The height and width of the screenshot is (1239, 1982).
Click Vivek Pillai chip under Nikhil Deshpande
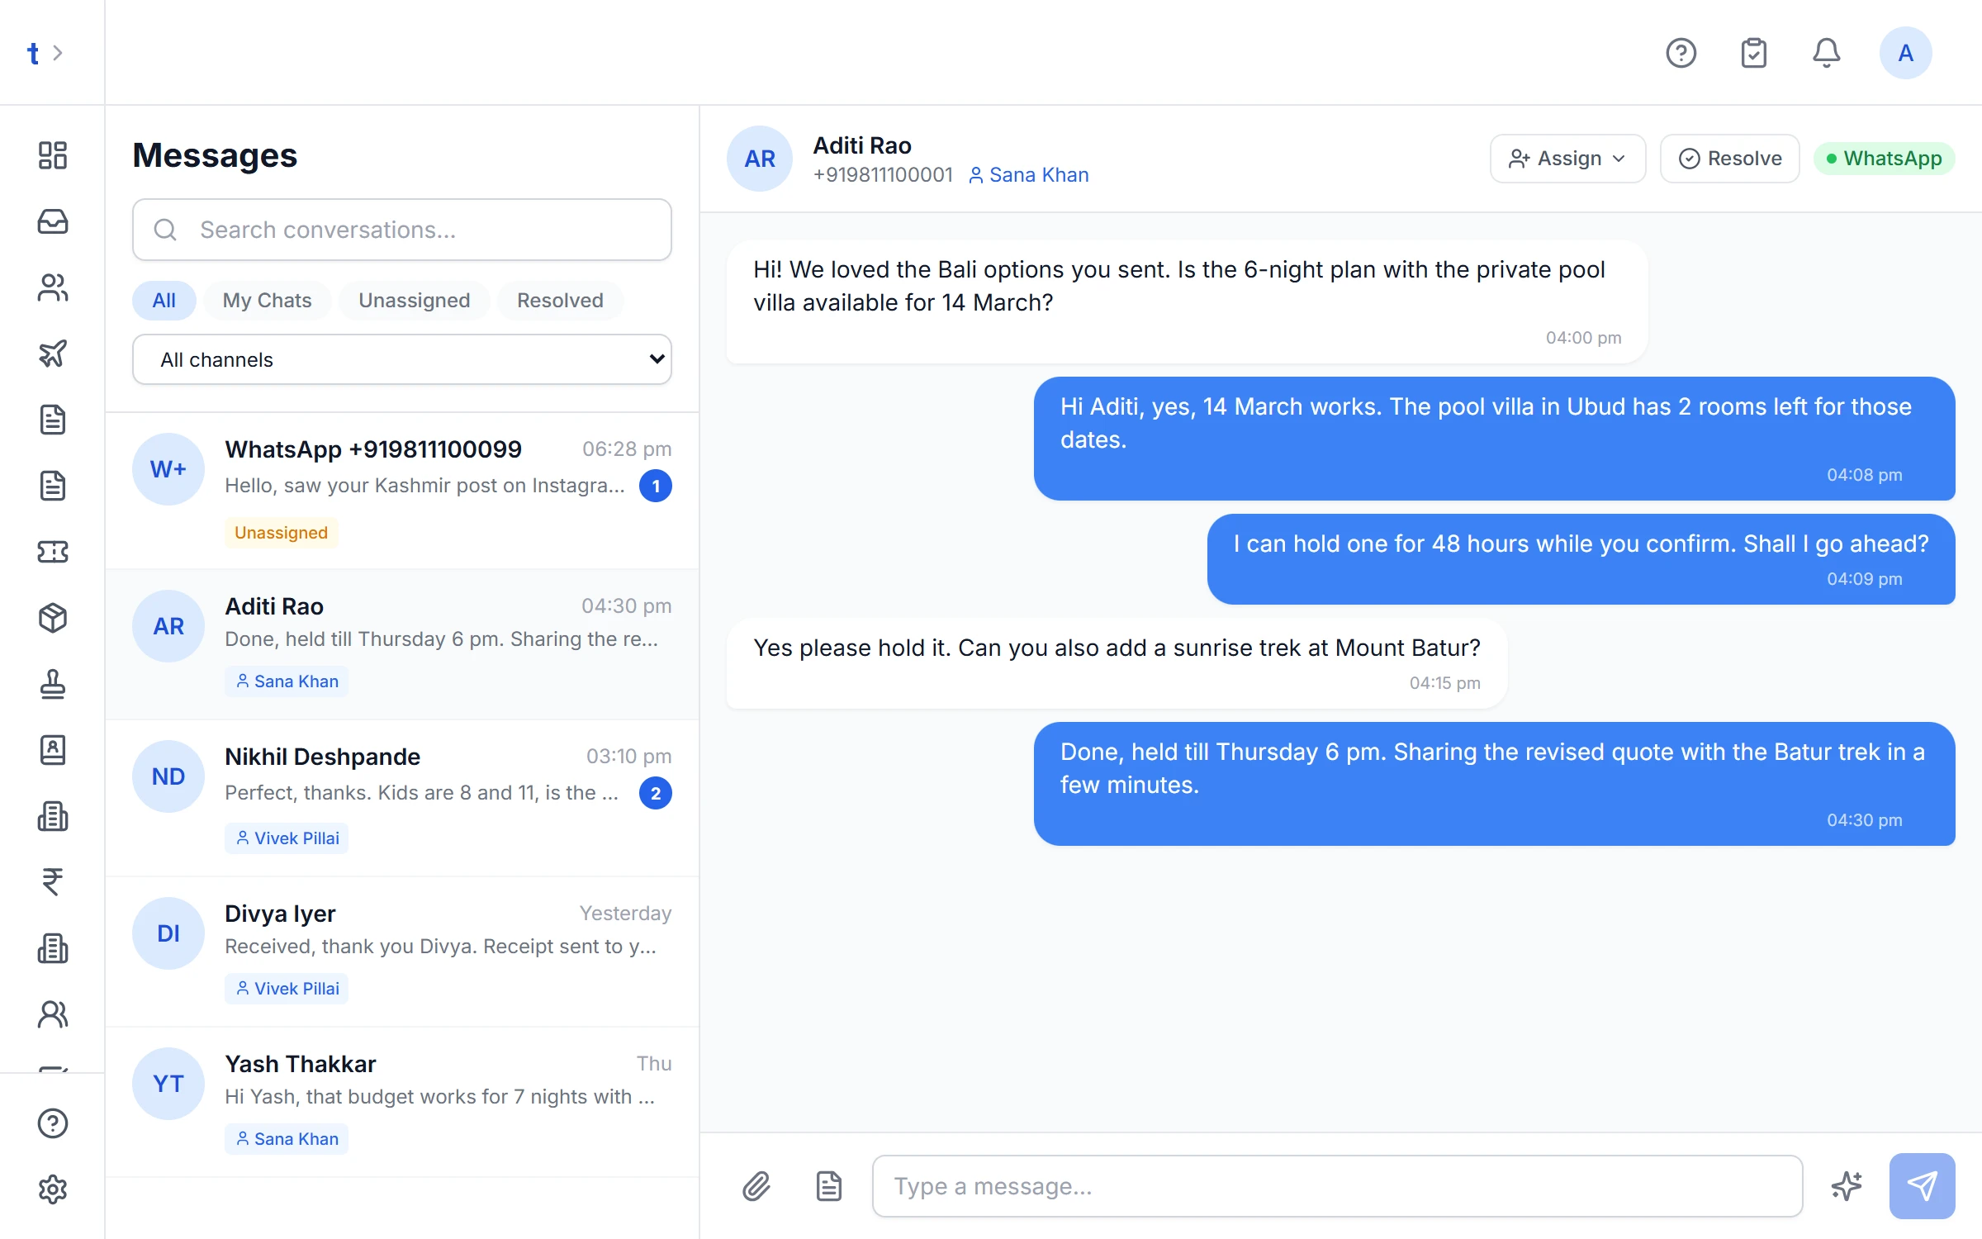(x=287, y=838)
